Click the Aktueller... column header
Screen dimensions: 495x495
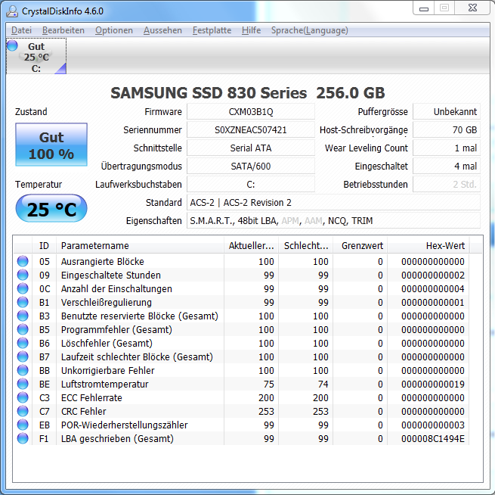[x=252, y=245]
